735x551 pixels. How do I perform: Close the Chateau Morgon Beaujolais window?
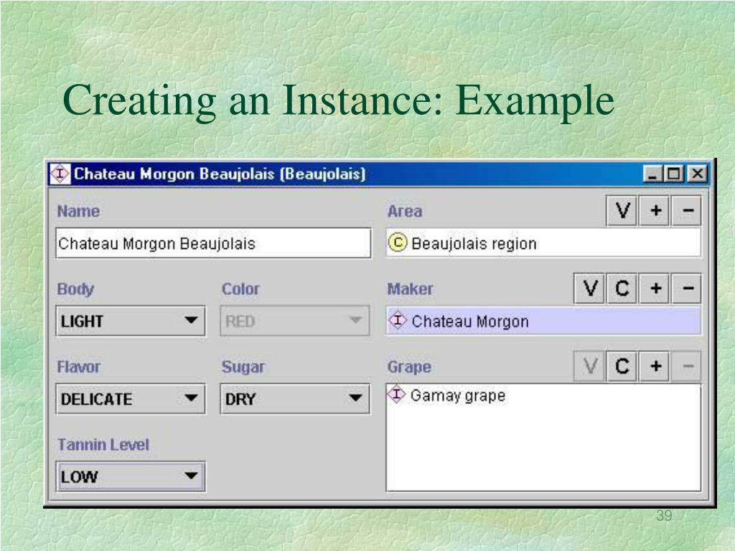697,174
